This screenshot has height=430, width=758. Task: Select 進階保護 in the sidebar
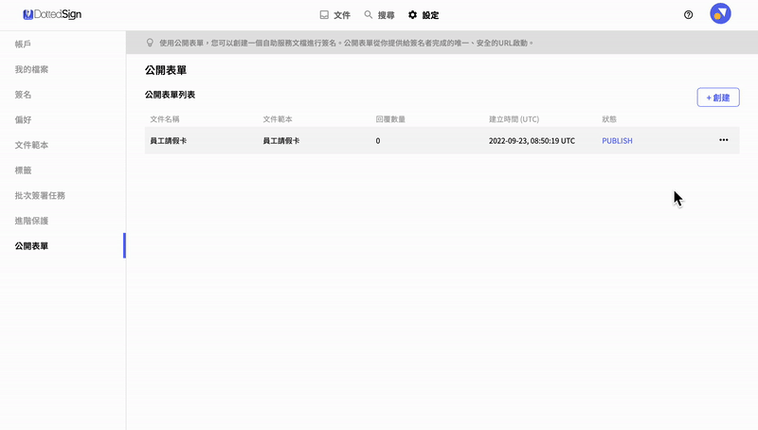click(31, 221)
